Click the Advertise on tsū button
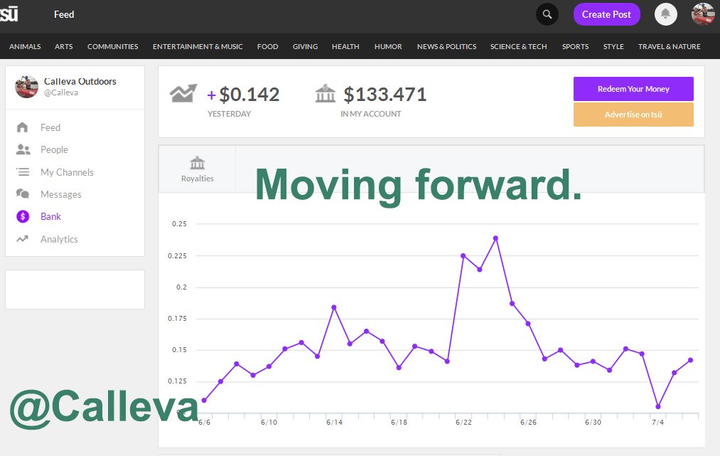 click(x=633, y=115)
